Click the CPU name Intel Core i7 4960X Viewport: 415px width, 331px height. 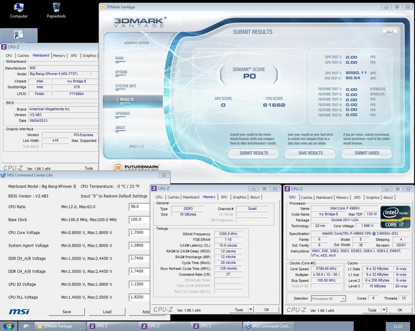pyautogui.click(x=345, y=208)
